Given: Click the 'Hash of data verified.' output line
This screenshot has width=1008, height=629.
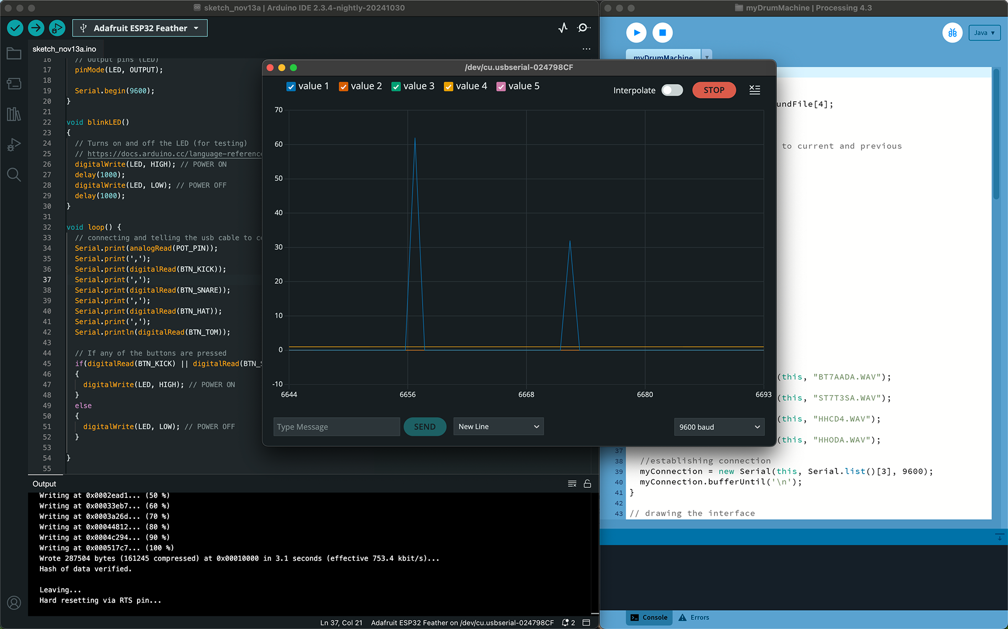Looking at the screenshot, I should 86,569.
